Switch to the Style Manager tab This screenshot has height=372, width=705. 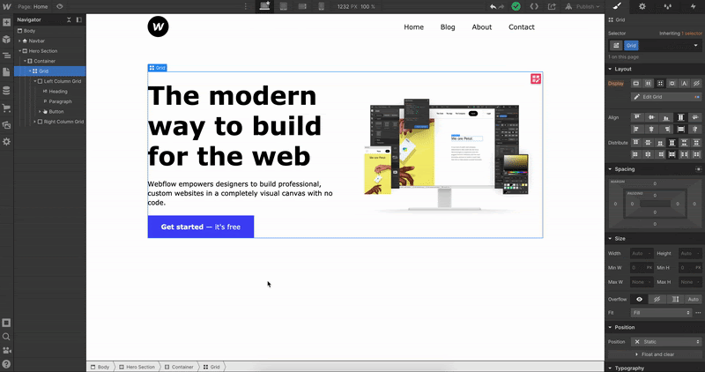point(668,6)
